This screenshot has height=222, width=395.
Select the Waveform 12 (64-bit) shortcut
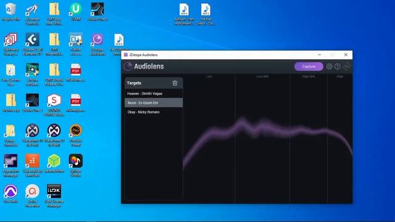point(54,136)
